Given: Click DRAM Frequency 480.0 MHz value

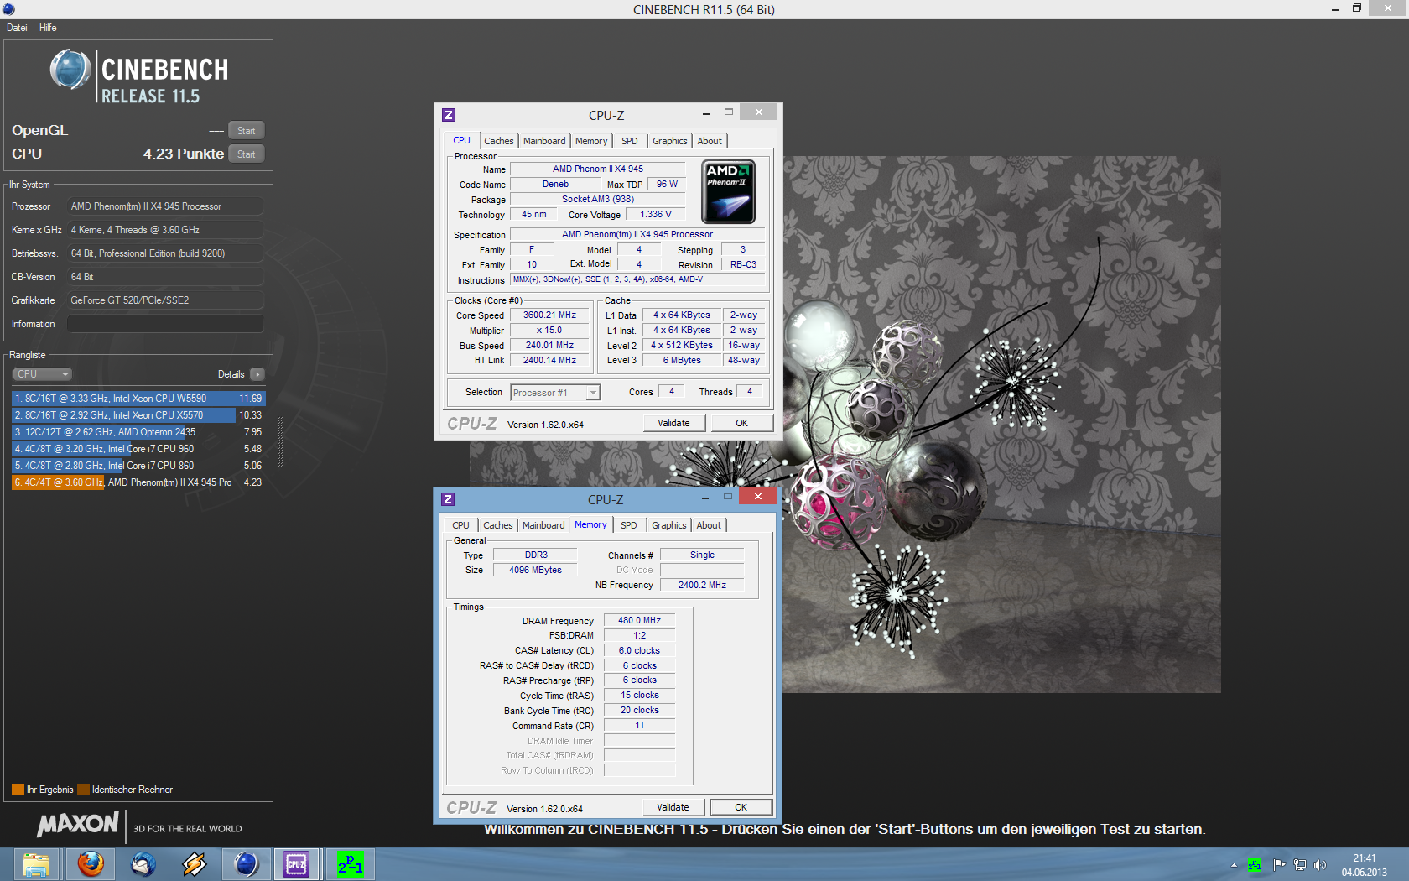Looking at the screenshot, I should 639,621.
